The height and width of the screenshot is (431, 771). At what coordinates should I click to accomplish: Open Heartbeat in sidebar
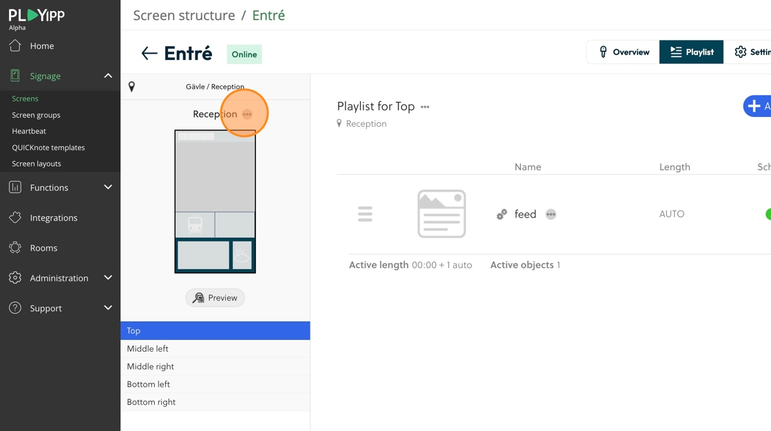[x=29, y=131]
